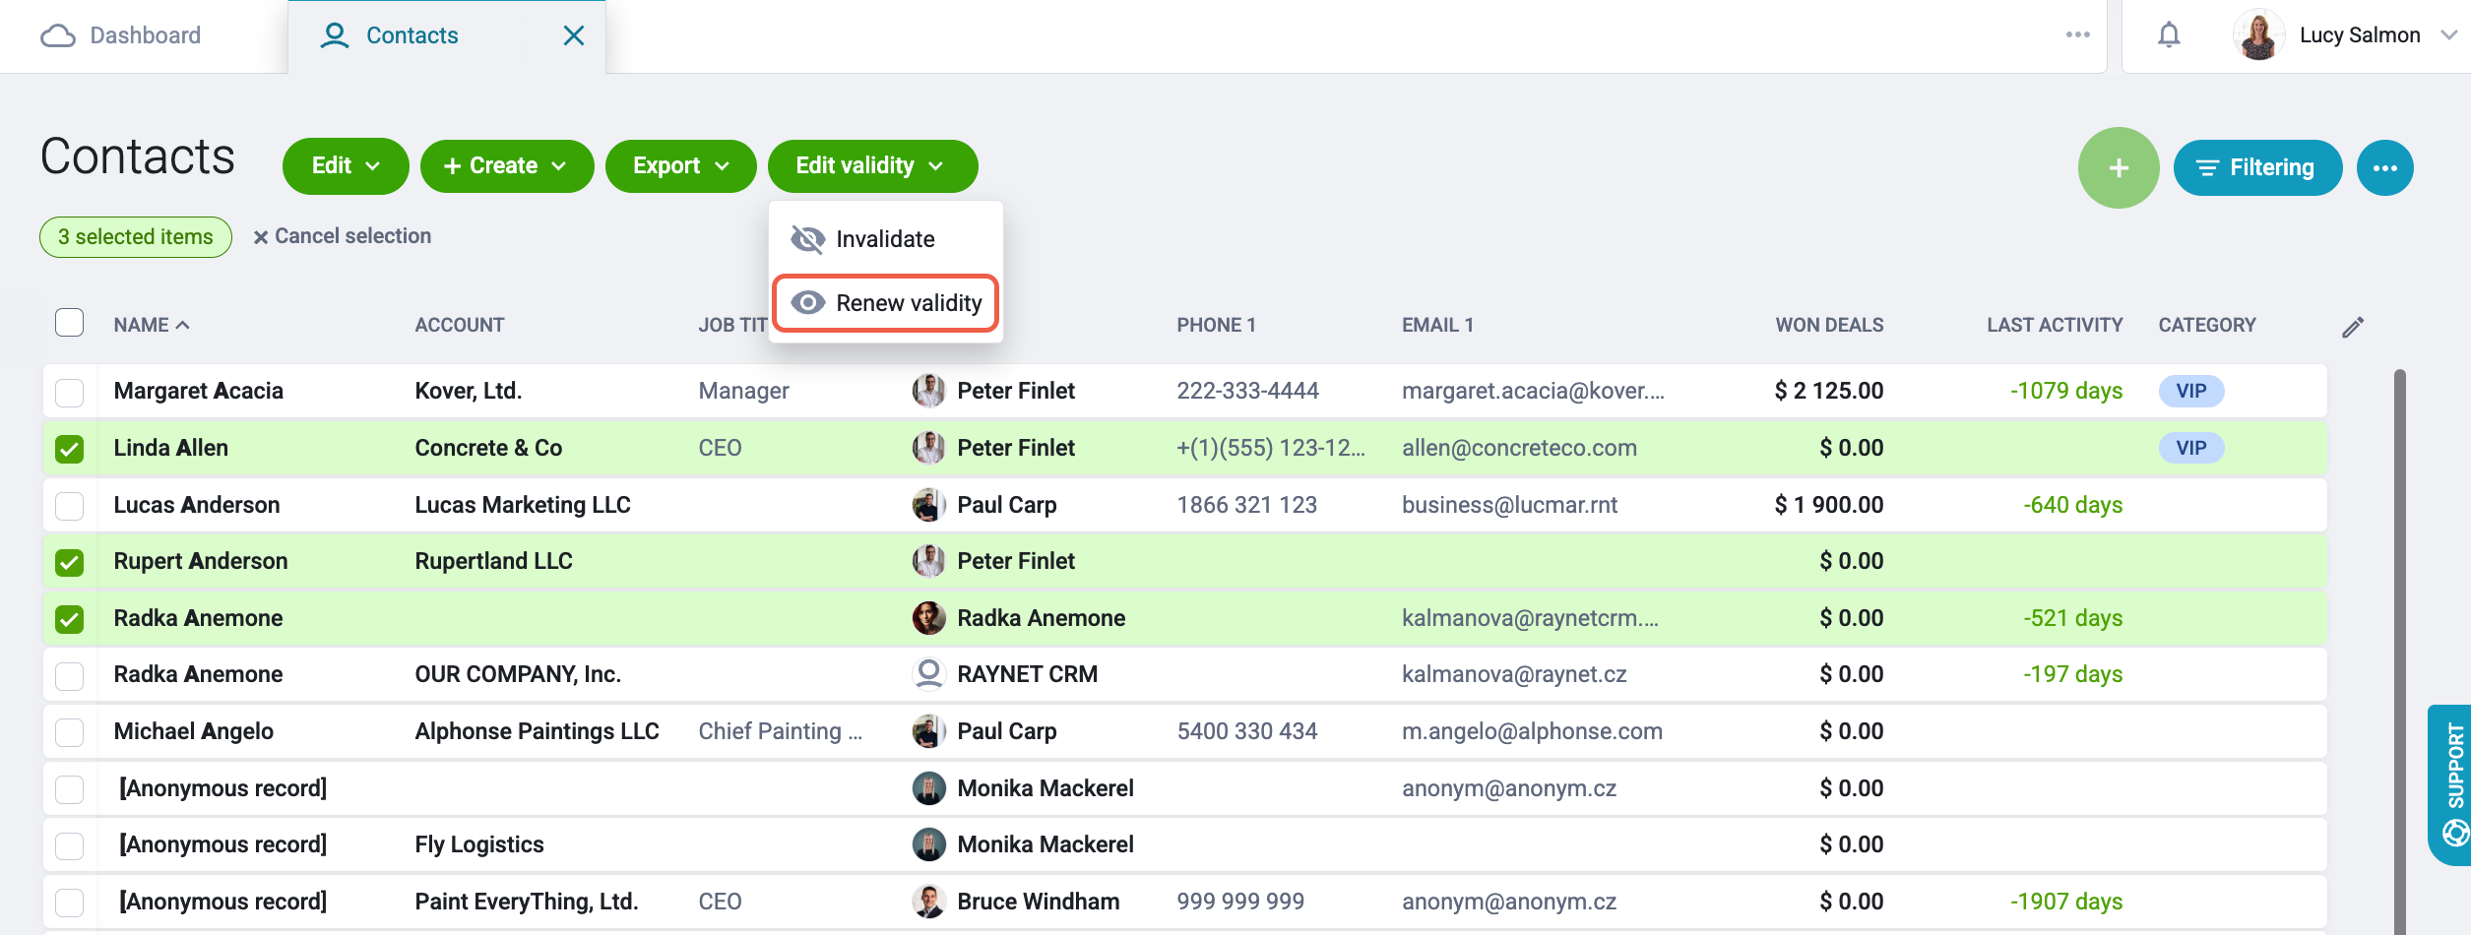Expand the Create dropdown button
The image size is (2471, 935).
[507, 165]
